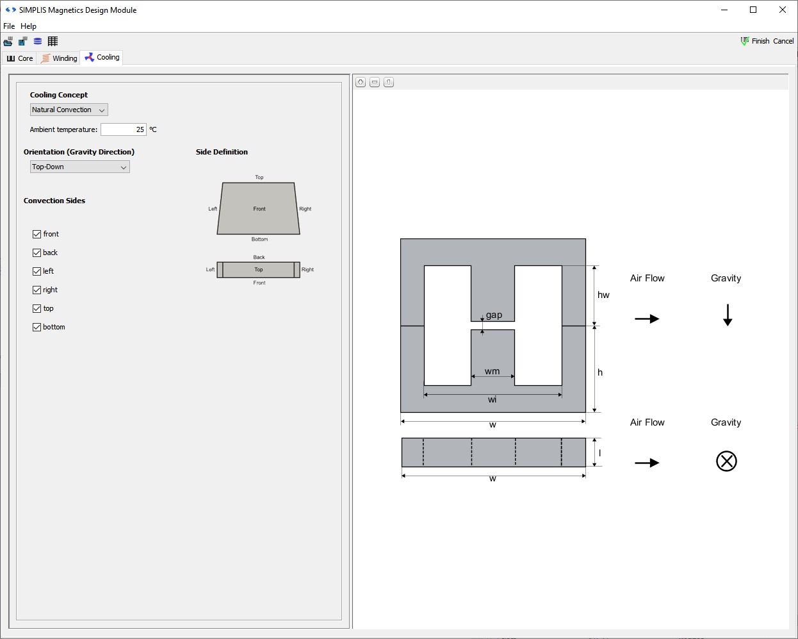Expand the Top-Down orientation dropdown
The width and height of the screenshot is (798, 639).
(x=79, y=167)
